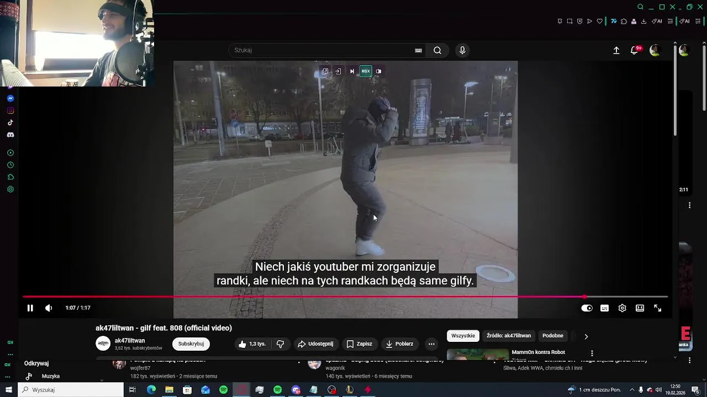Open the ad blocker shield icon in the toolbar

[579, 22]
